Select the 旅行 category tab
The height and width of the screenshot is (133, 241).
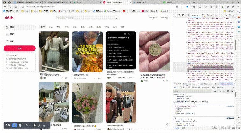pyautogui.click(x=115, y=27)
